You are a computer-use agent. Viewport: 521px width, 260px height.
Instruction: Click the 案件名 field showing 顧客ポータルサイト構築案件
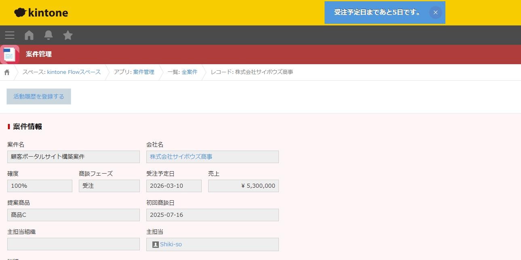tap(73, 157)
